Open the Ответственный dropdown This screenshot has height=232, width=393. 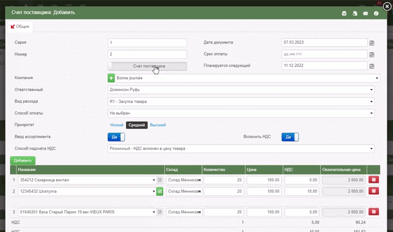coord(241,90)
